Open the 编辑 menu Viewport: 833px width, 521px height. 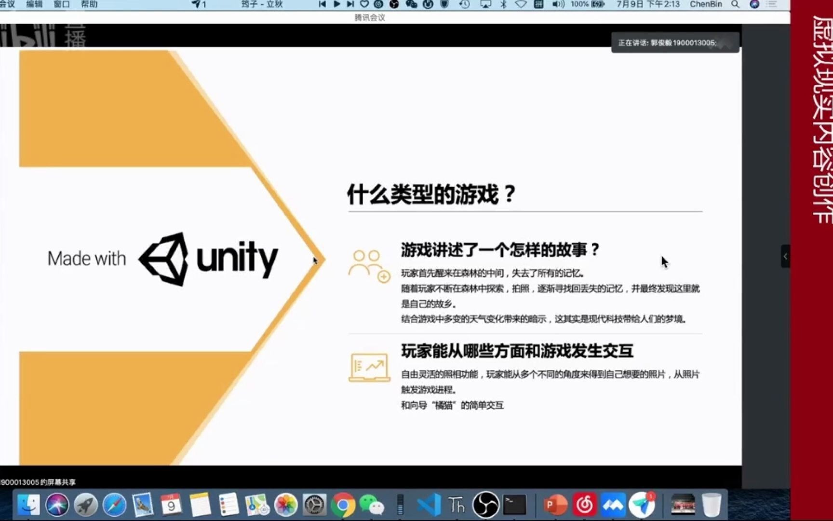point(34,4)
